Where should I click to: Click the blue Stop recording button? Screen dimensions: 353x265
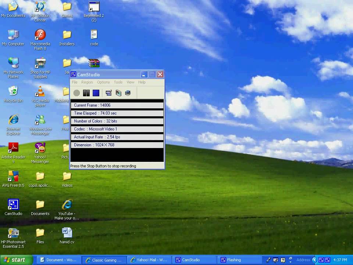coord(96,93)
